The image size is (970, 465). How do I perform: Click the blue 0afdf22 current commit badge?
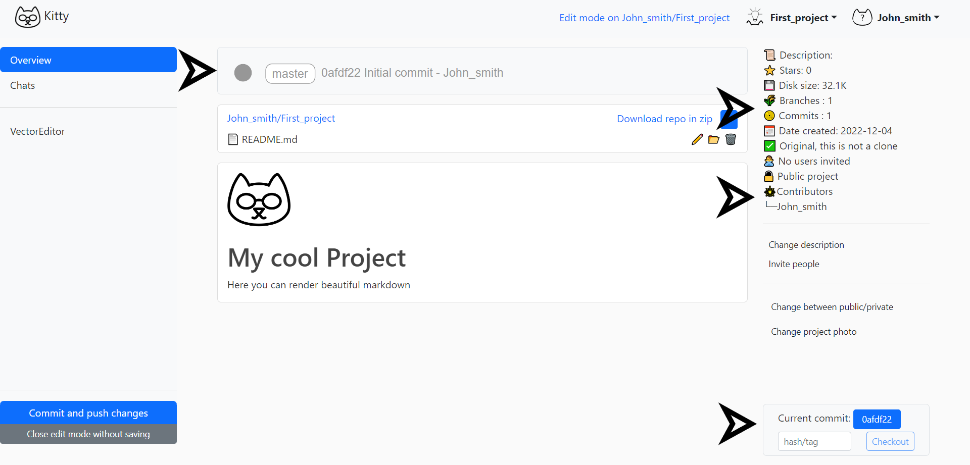coord(877,419)
